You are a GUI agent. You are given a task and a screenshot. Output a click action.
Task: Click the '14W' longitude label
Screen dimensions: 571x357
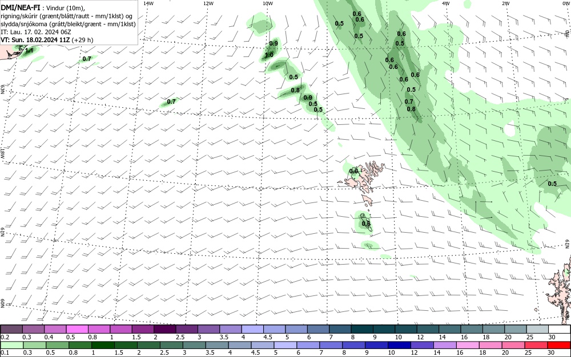(148, 3)
